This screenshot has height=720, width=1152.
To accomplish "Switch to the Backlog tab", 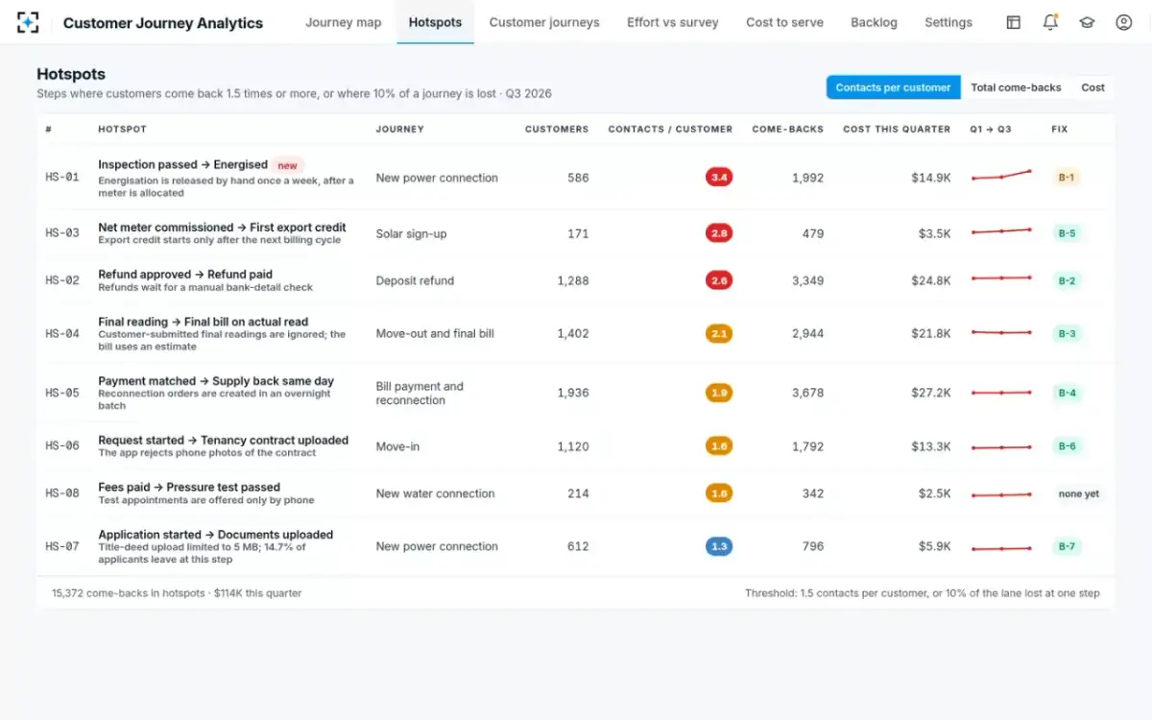I will 874,22.
